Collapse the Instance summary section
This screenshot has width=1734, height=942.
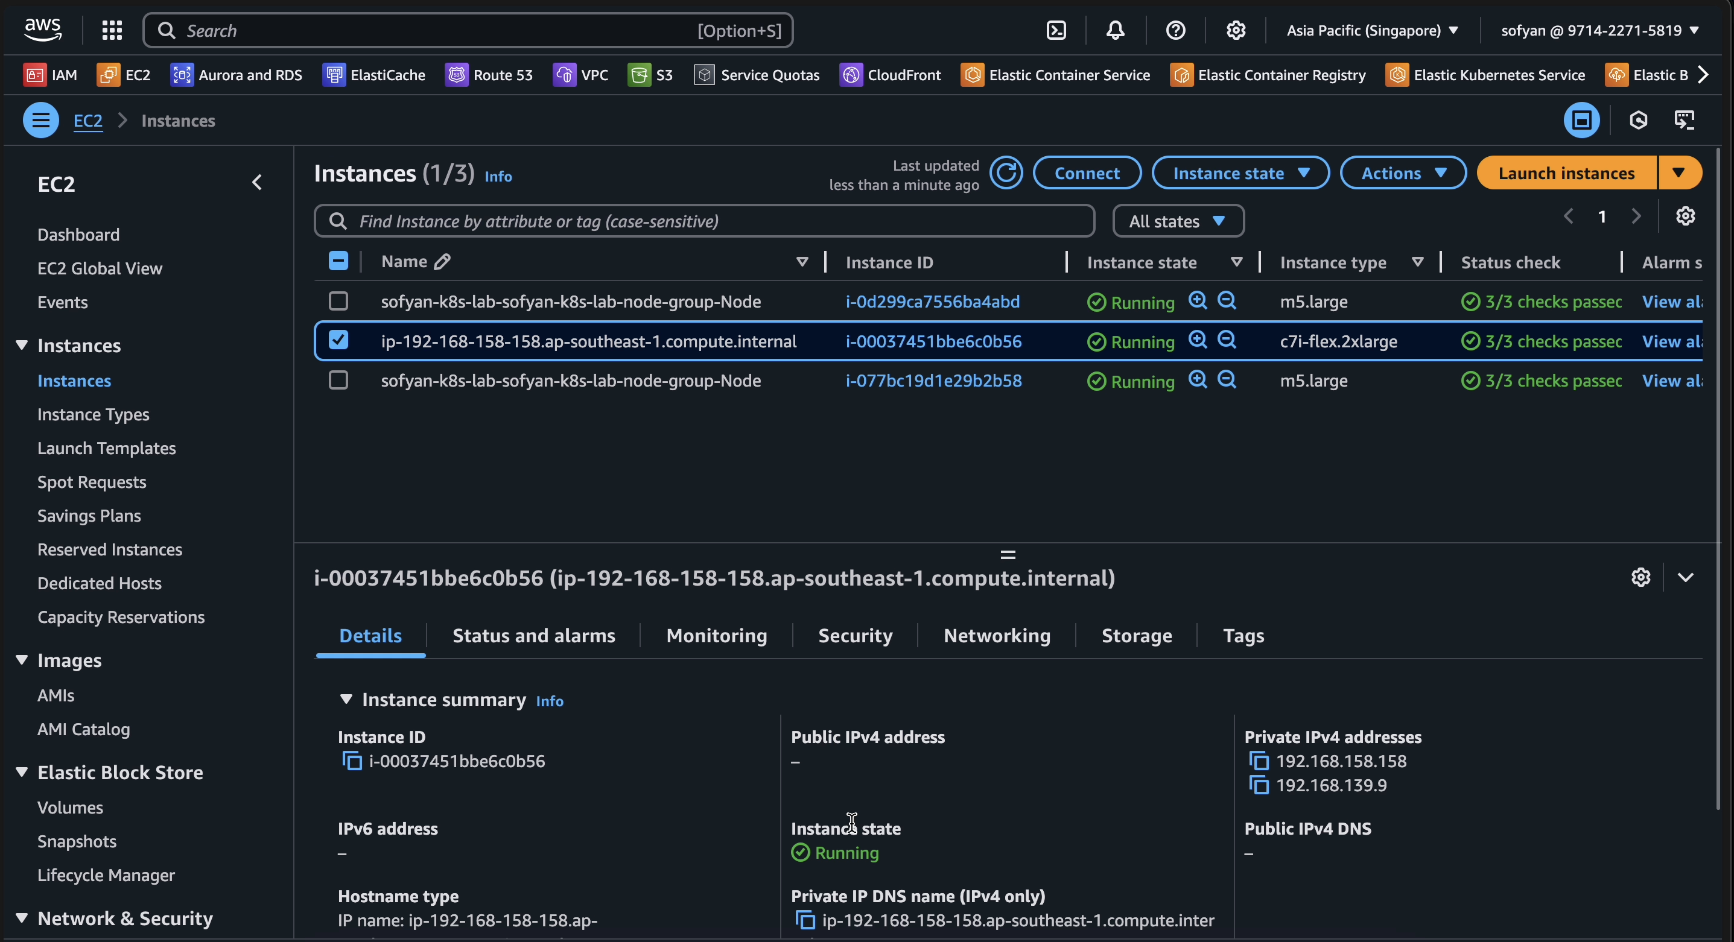click(346, 700)
